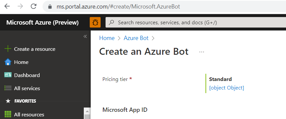Image resolution: width=286 pixels, height=119 pixels.
Task: Go to Home in the sidebar
Action: coord(21,62)
